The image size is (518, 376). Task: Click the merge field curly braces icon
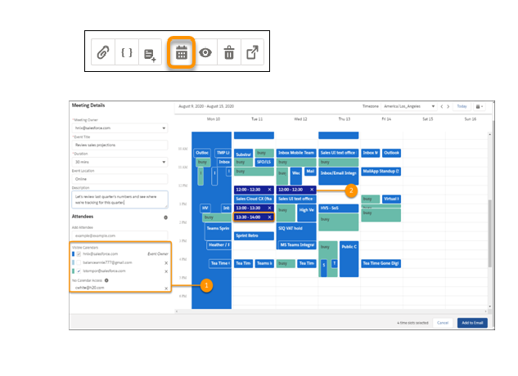click(127, 53)
